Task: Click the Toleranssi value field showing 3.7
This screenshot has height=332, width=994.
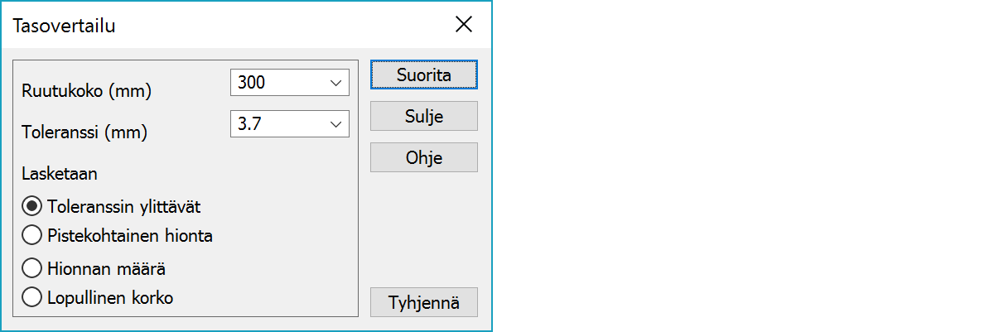Action: point(277,124)
